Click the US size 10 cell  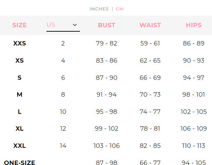(x=63, y=112)
